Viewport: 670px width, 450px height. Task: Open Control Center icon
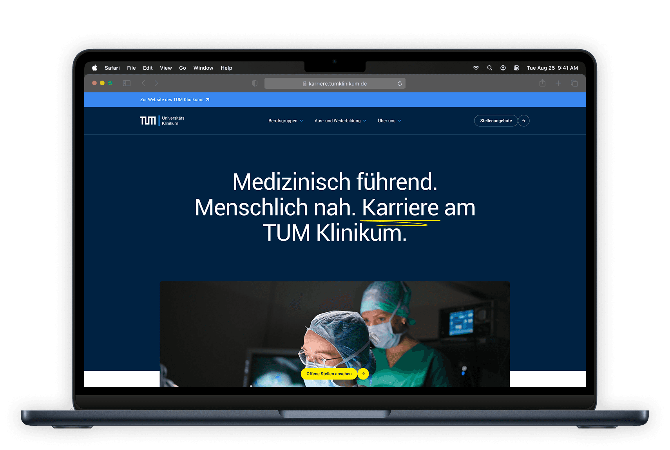[x=516, y=68]
